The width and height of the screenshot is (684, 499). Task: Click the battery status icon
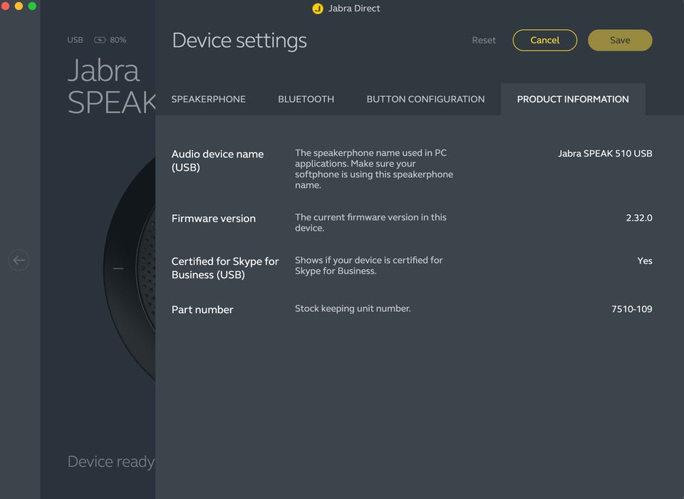click(100, 41)
